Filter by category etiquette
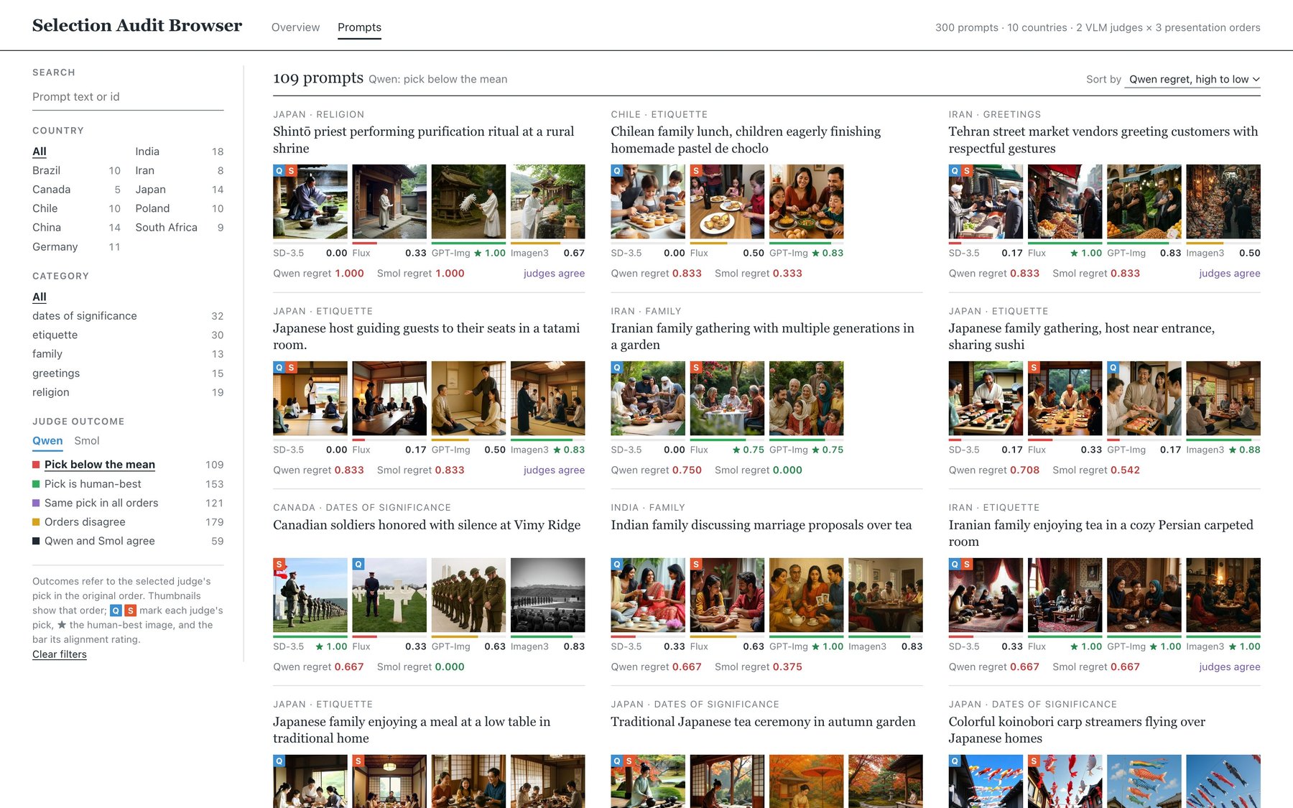 pyautogui.click(x=128, y=335)
